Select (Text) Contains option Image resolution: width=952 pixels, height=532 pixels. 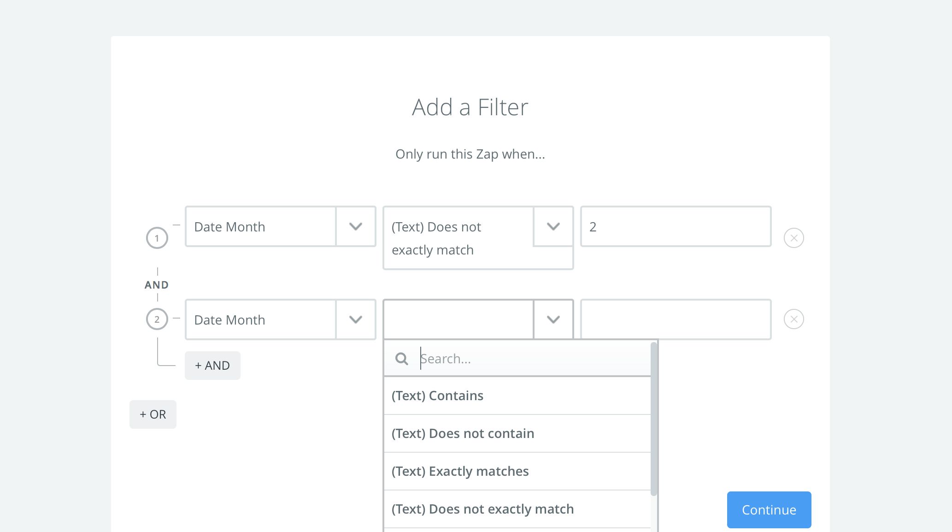click(x=517, y=396)
